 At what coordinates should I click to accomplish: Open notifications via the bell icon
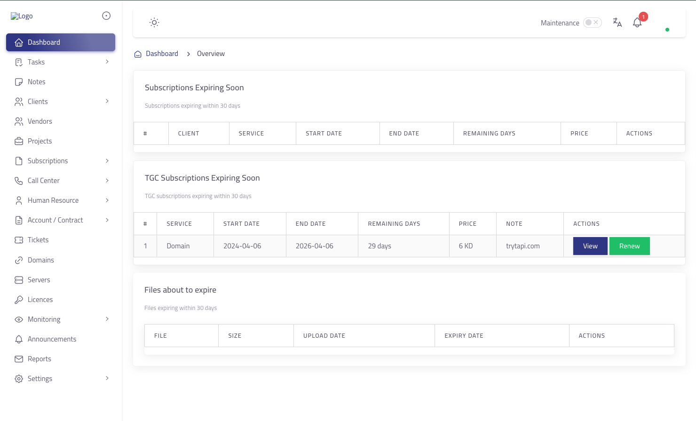637,23
